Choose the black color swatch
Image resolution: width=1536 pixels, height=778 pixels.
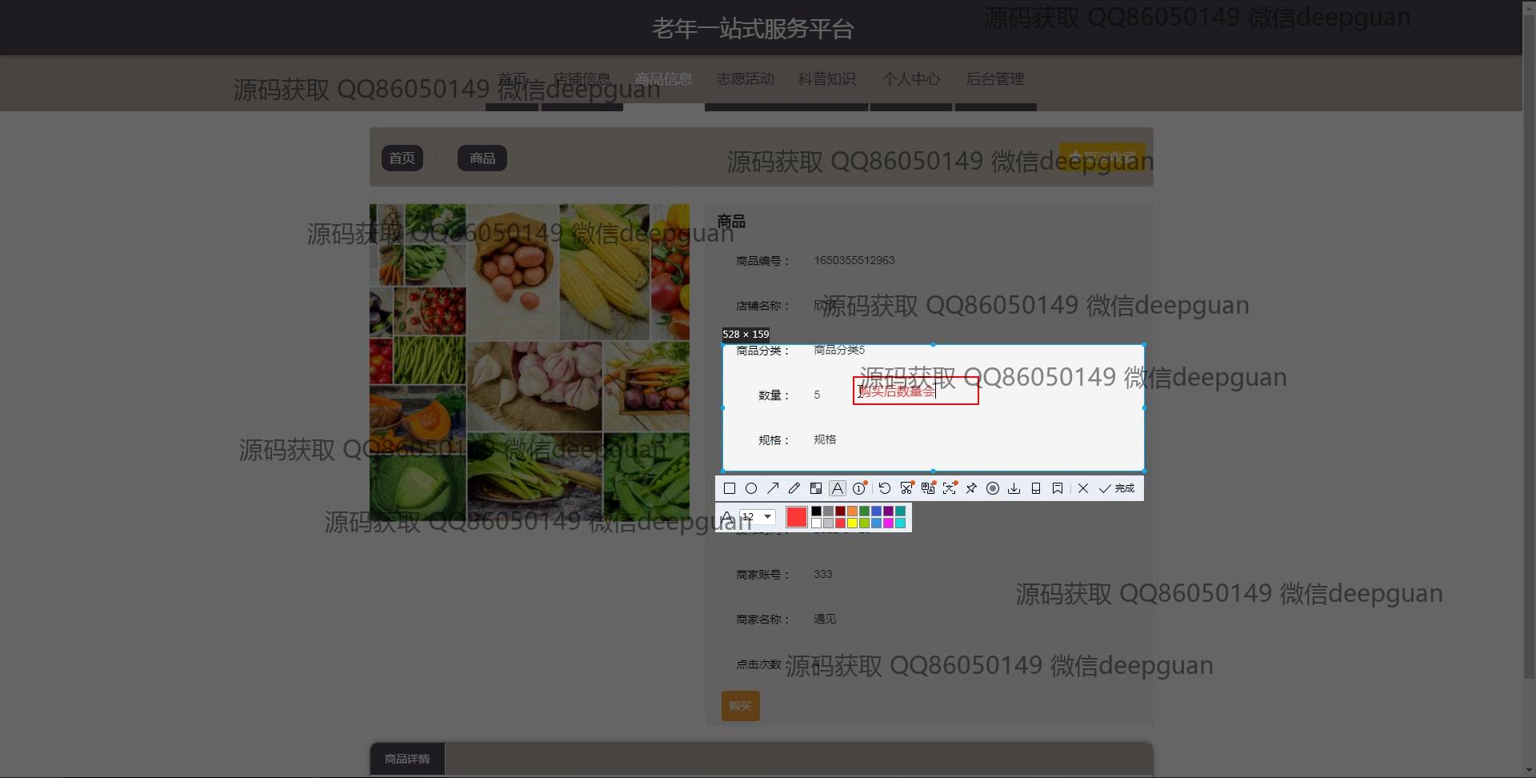point(817,511)
